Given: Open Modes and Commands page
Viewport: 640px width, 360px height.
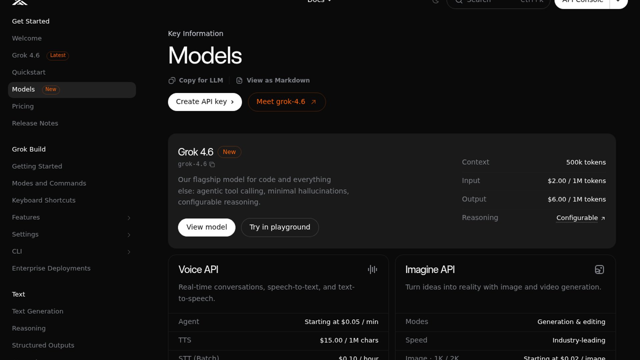Looking at the screenshot, I should [49, 183].
